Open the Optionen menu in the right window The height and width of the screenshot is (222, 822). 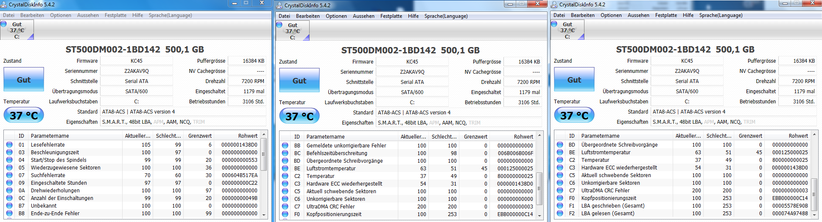click(611, 15)
